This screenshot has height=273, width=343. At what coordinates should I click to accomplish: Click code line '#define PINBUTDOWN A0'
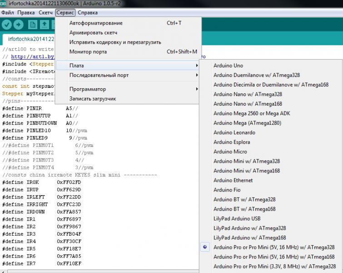[40, 123]
